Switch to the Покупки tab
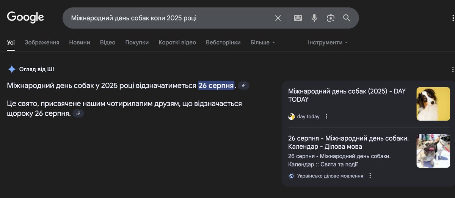Image resolution: width=455 pixels, height=198 pixels. 137,42
